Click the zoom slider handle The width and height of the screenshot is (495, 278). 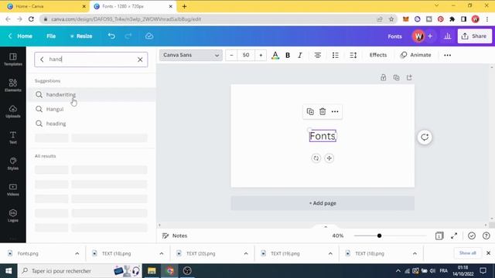[x=379, y=236]
